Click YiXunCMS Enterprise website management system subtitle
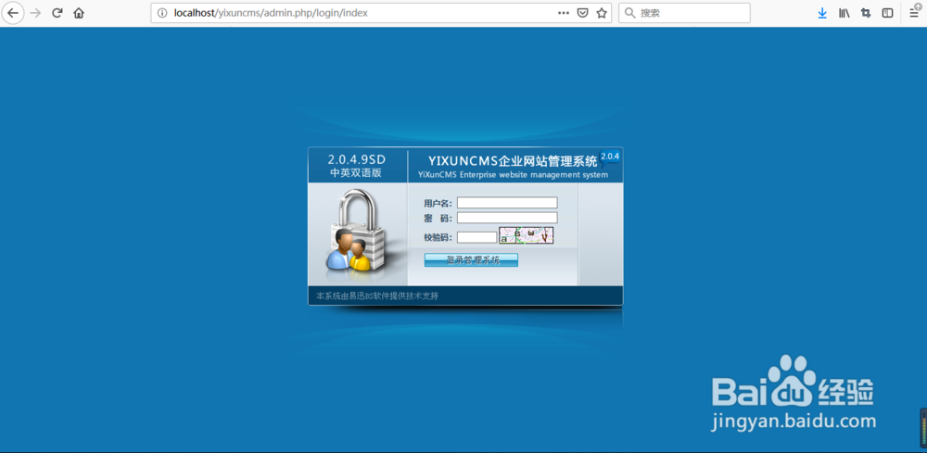 coord(513,175)
